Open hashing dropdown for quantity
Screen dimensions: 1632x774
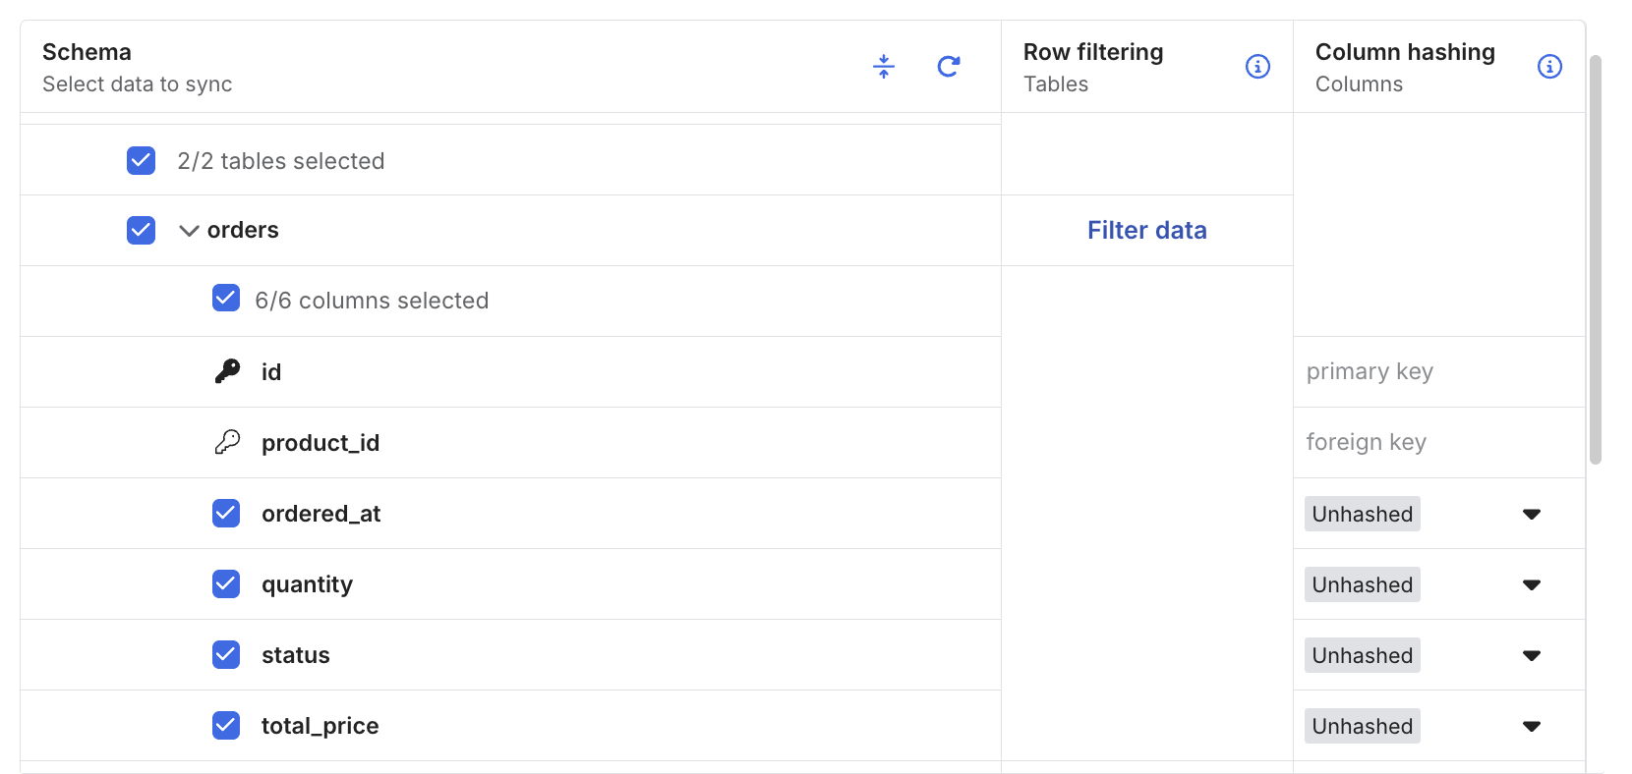[1531, 584]
